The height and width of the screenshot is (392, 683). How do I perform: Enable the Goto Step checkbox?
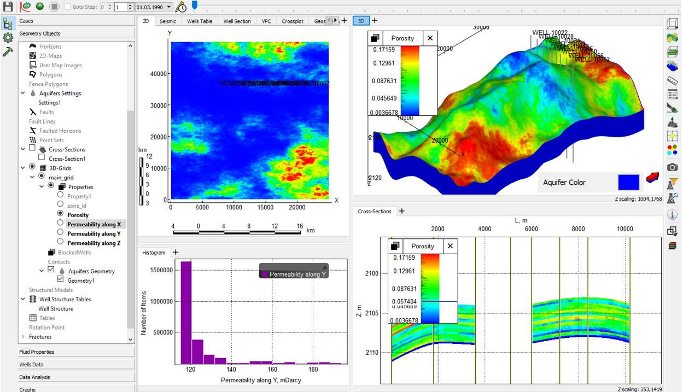click(67, 7)
